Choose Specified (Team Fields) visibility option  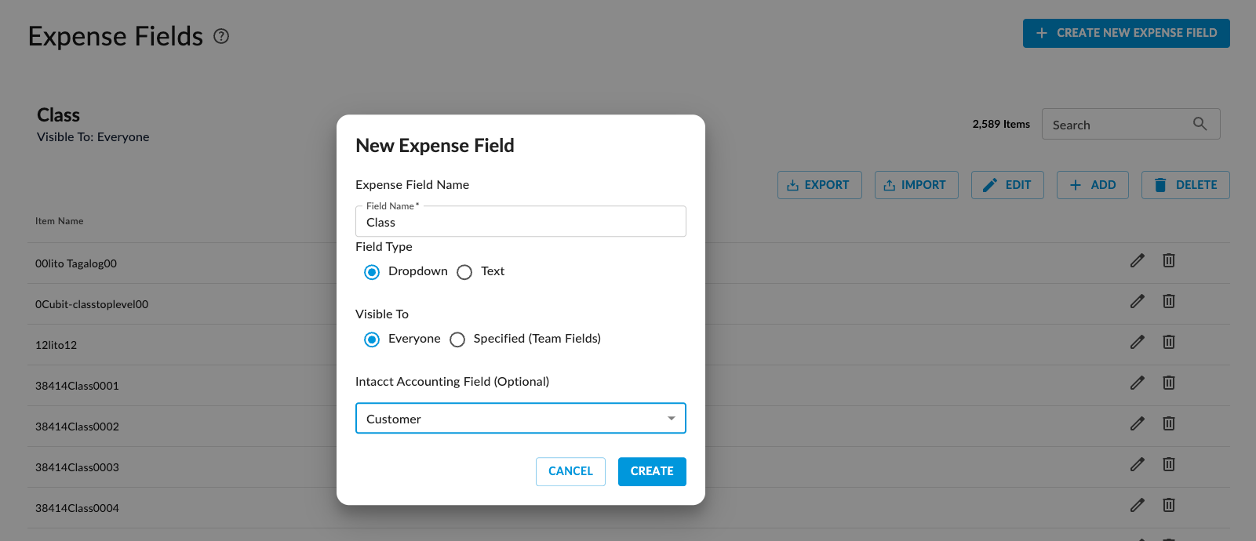click(x=457, y=339)
